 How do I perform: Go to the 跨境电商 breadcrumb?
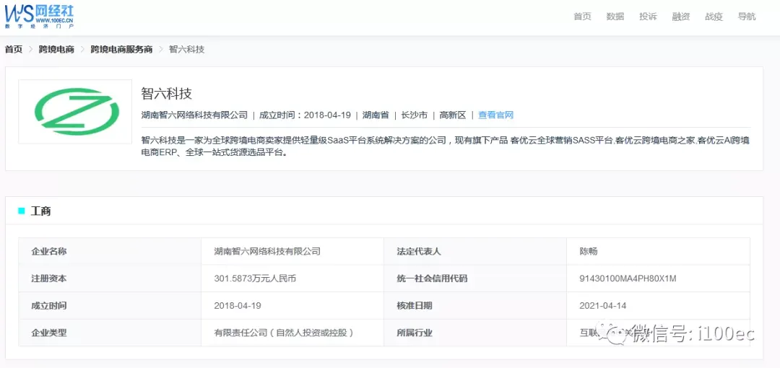57,49
